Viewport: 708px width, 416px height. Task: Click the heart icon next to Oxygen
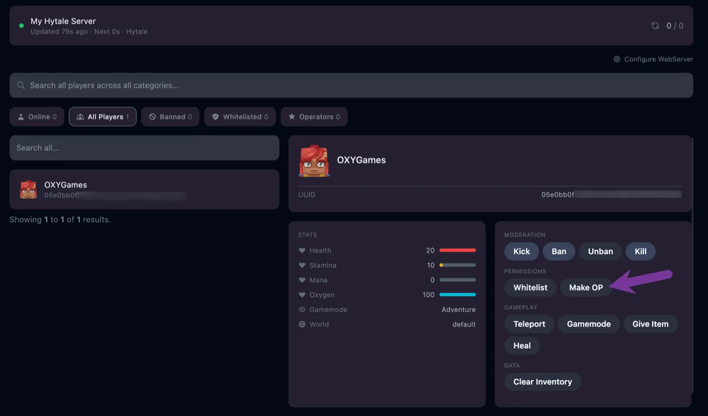click(x=302, y=295)
